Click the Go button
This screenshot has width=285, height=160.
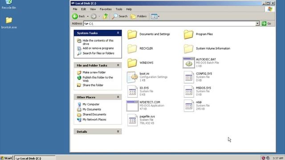pos(266,24)
